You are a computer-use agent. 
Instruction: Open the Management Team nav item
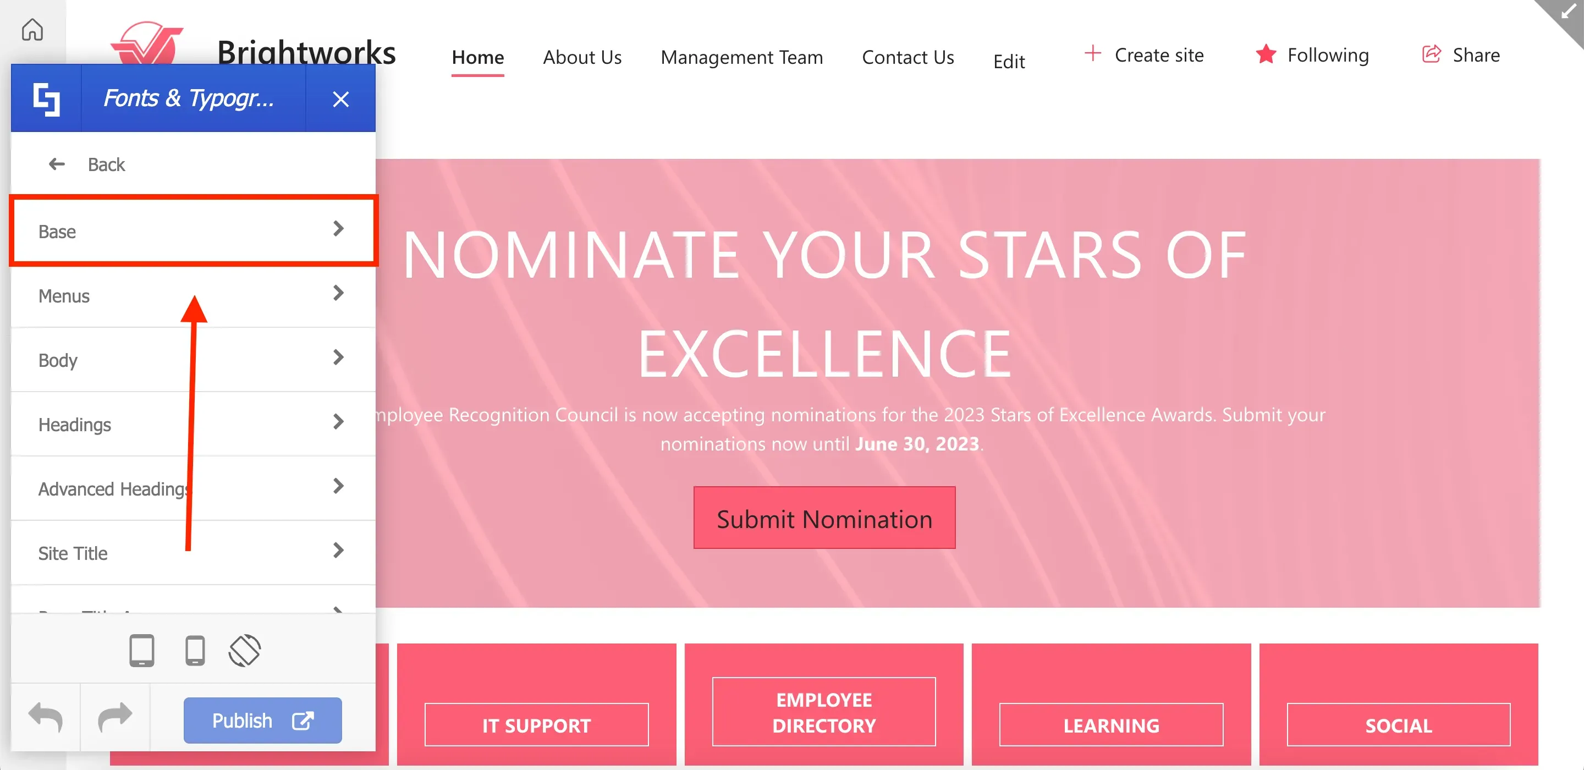click(x=741, y=57)
